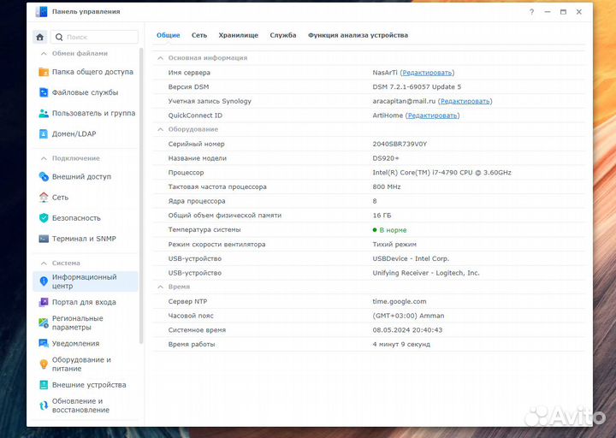Click the search magnifier icon
The height and width of the screenshot is (438, 616).
[x=59, y=37]
